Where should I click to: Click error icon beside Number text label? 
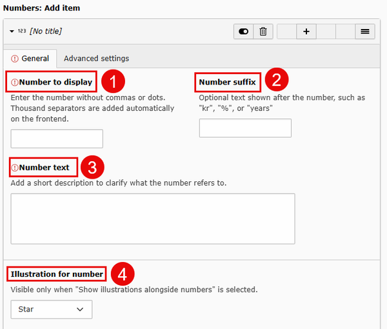pos(15,168)
